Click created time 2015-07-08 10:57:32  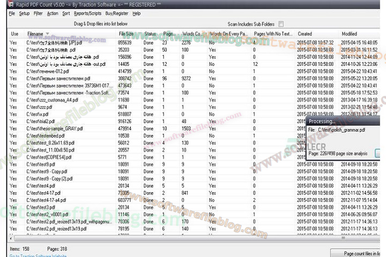[x=315, y=43]
